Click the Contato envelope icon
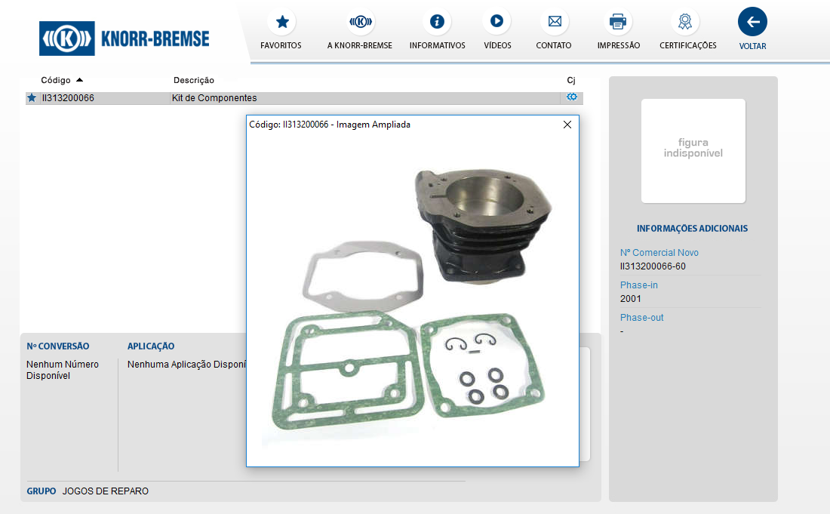 (x=554, y=22)
